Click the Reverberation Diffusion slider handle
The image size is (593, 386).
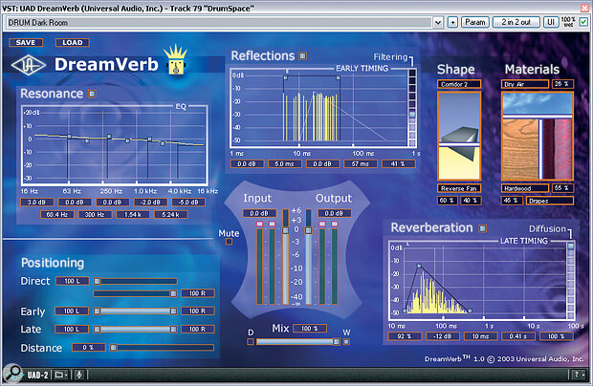570,247
